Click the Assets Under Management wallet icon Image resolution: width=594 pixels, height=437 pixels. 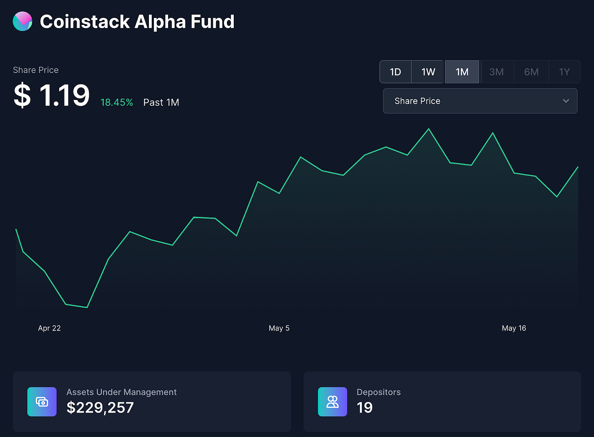coord(42,402)
